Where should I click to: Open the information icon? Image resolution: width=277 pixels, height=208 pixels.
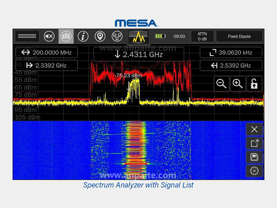83,36
